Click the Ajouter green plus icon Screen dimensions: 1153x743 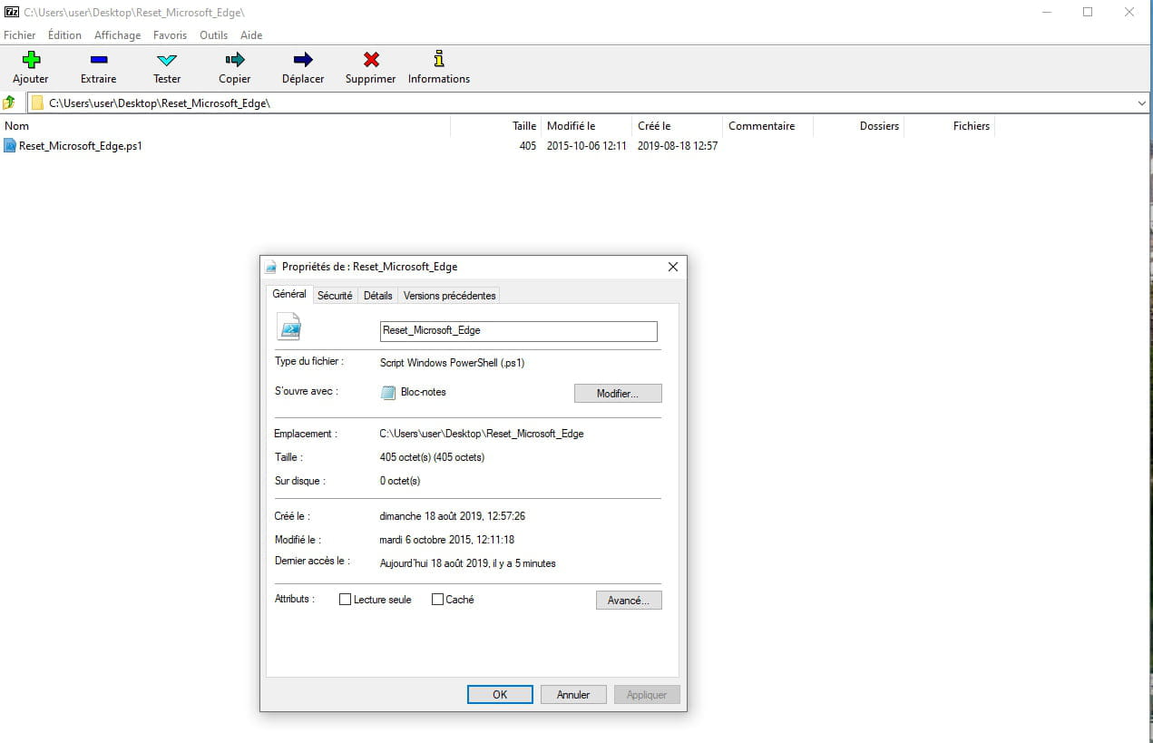point(31,60)
